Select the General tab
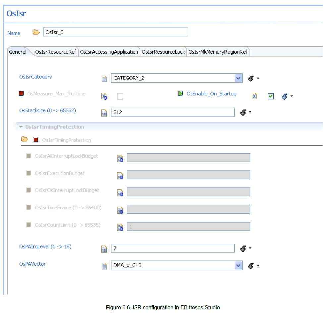This screenshot has width=329, height=316. (x=18, y=52)
